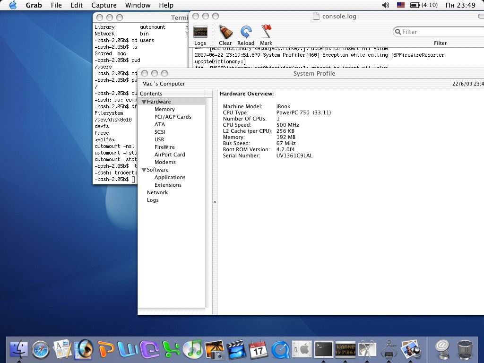Collapse the Hardware section triangle
484x363 pixels.
[x=144, y=102]
